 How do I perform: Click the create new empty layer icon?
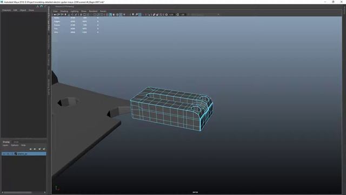pos(39,149)
